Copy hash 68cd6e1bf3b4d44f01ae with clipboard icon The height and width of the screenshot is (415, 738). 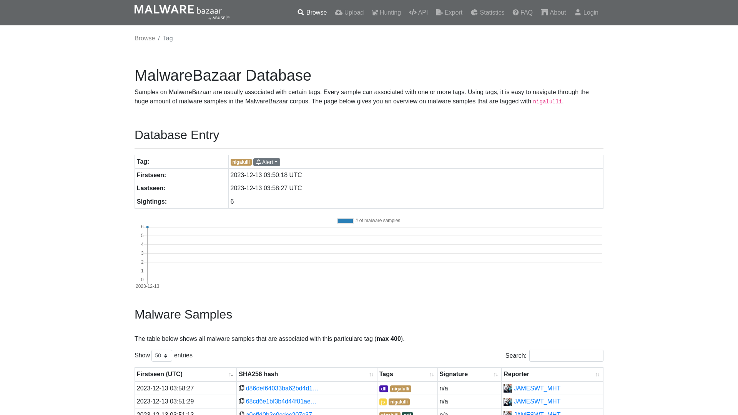click(x=241, y=402)
